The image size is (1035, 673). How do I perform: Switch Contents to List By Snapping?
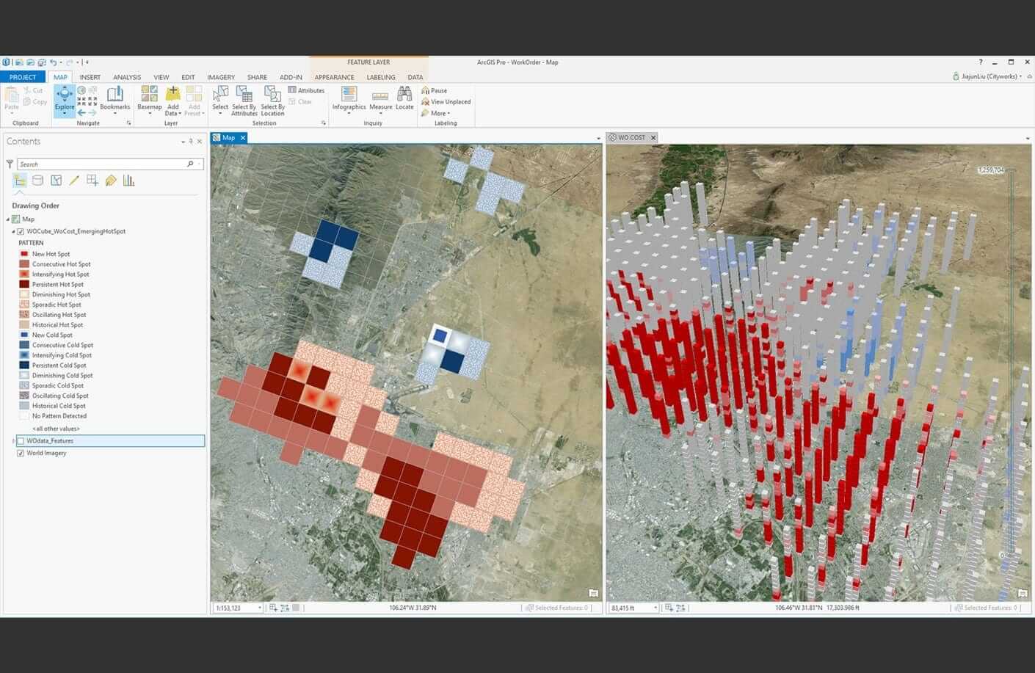tap(92, 181)
